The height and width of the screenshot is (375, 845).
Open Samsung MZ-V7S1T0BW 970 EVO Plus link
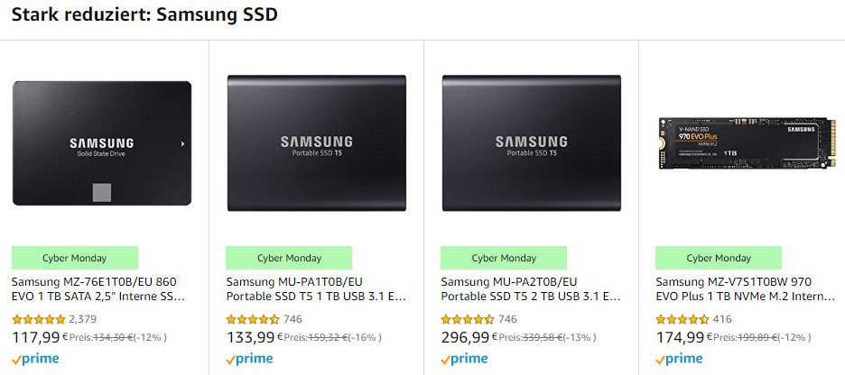tap(745, 288)
